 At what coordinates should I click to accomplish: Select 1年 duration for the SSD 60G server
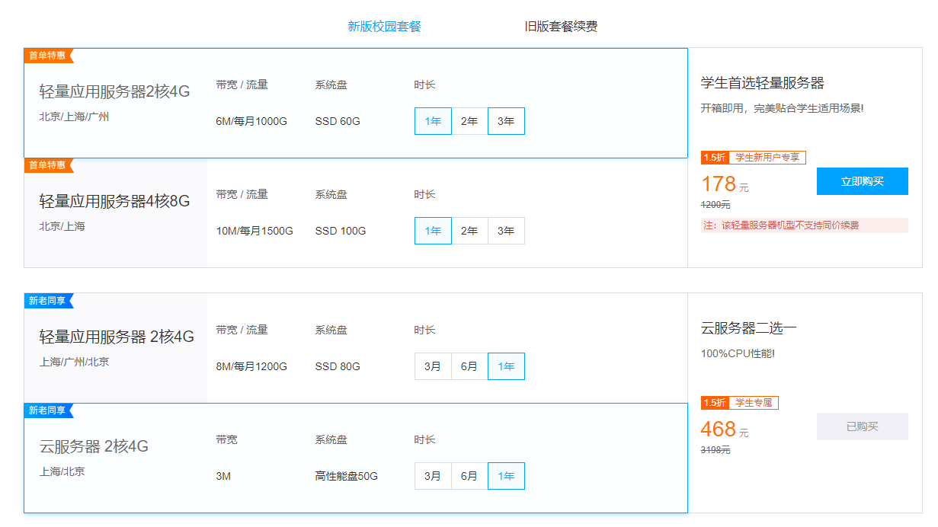[433, 121]
